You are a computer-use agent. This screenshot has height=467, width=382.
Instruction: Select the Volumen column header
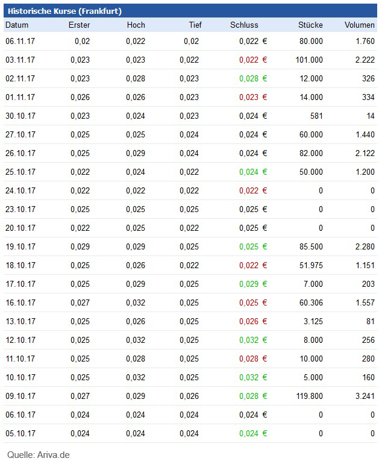359,25
